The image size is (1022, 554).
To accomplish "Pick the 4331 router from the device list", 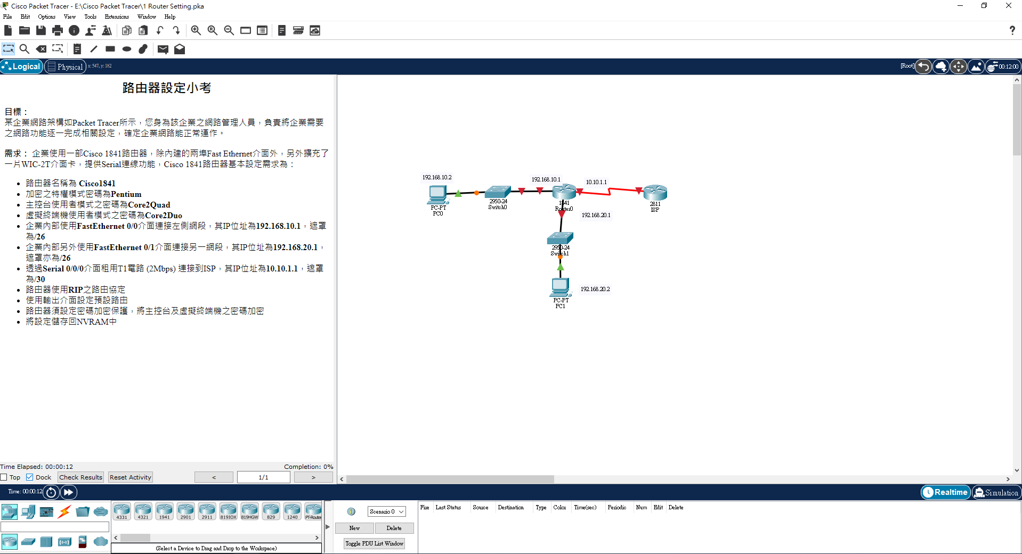I will tap(121, 511).
